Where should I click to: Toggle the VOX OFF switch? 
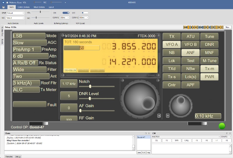85,13
